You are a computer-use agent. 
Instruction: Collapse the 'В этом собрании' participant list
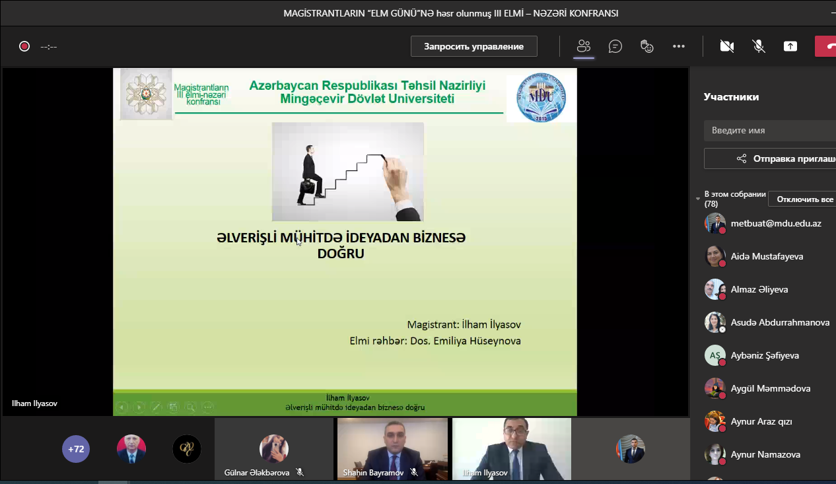pyautogui.click(x=698, y=199)
